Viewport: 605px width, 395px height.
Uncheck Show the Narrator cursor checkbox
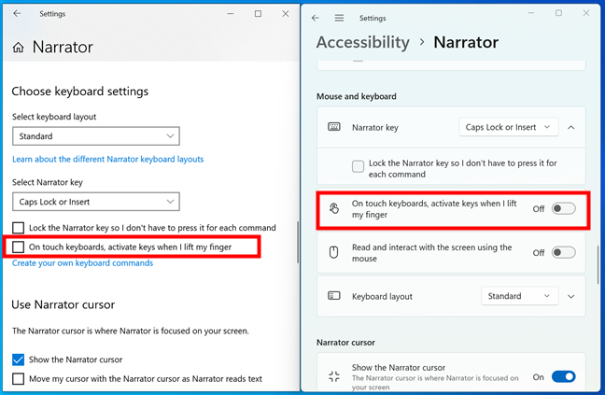[18, 360]
